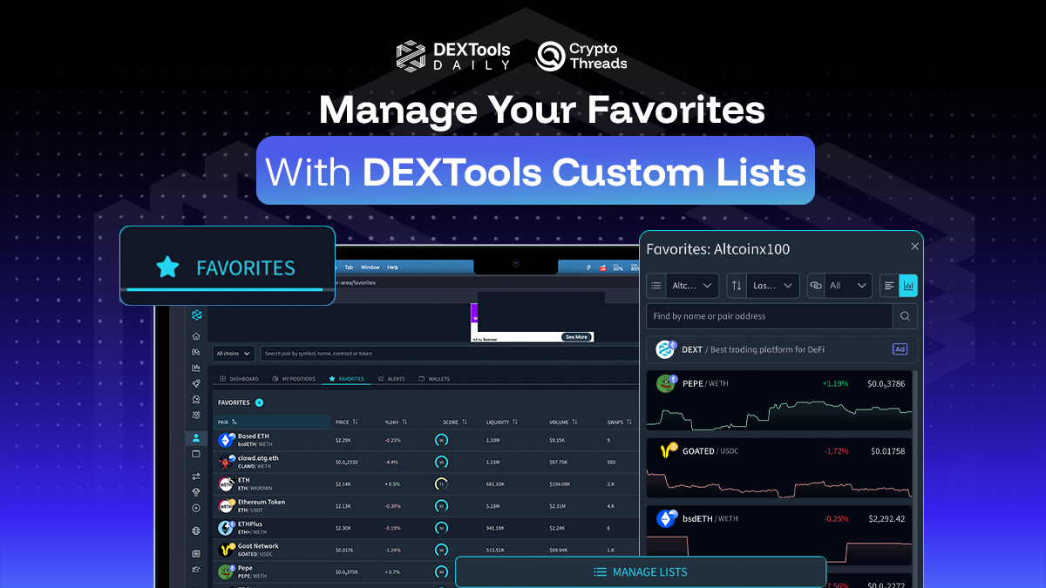The width and height of the screenshot is (1046, 588).
Task: Click the DEXTools logo in the sidebar
Action: click(196, 314)
